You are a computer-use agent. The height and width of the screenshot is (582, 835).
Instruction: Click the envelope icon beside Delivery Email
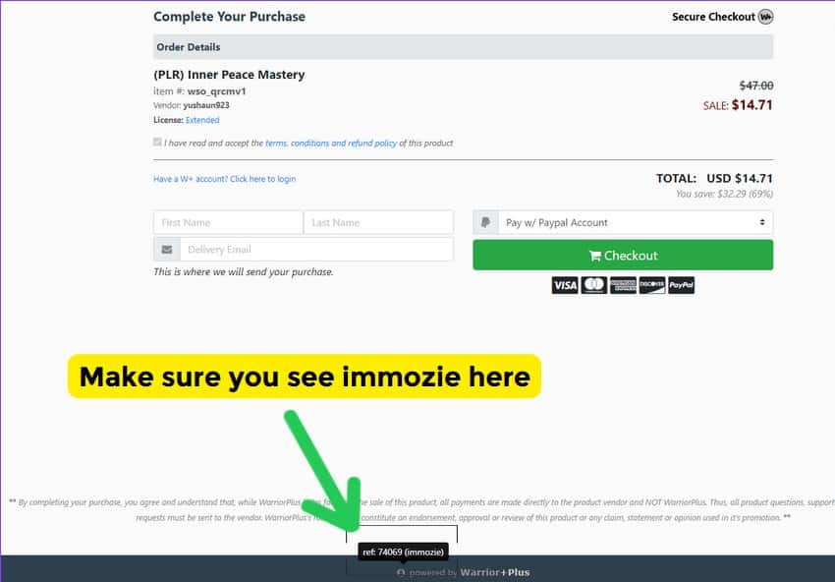[x=167, y=250]
